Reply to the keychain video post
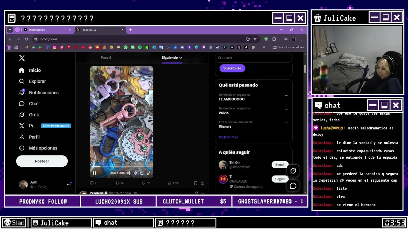Image resolution: width=408 pixels, height=229 pixels. (93, 183)
